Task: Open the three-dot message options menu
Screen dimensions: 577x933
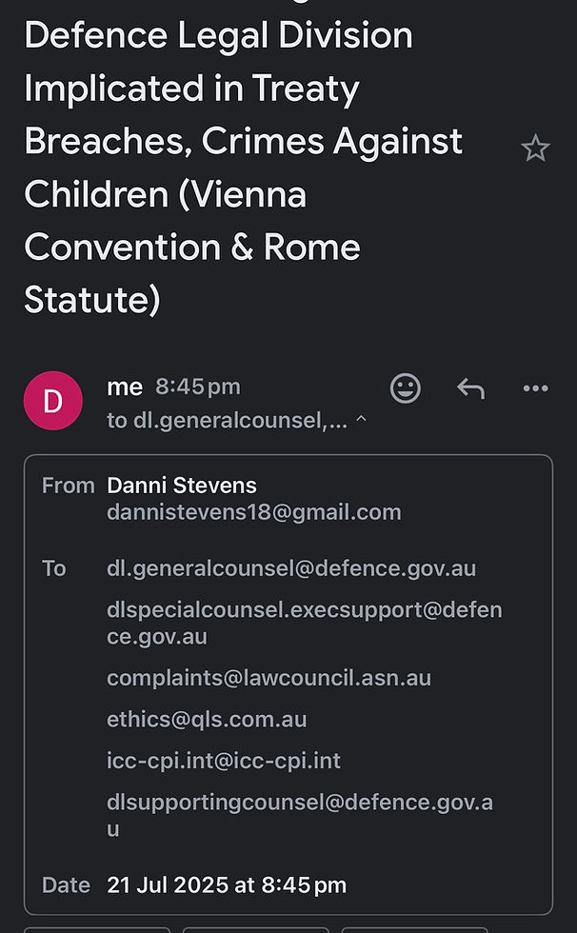Action: (535, 388)
